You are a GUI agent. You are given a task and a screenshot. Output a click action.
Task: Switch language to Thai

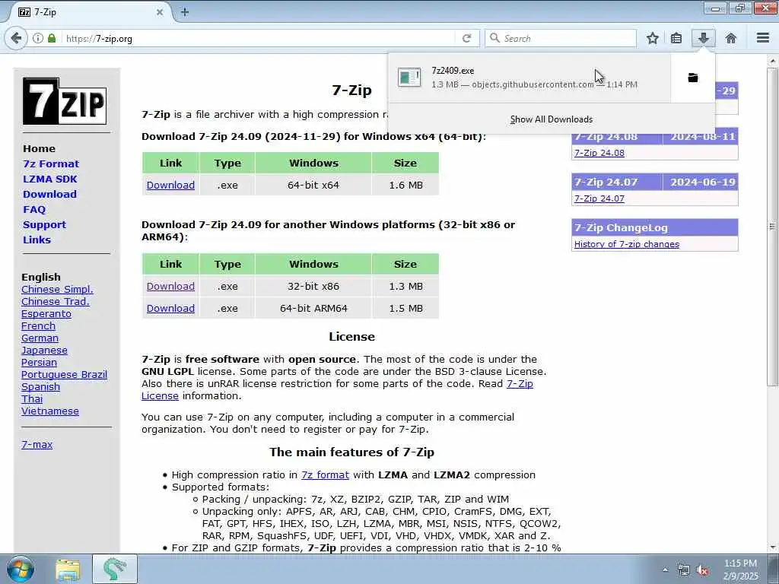pyautogui.click(x=32, y=398)
